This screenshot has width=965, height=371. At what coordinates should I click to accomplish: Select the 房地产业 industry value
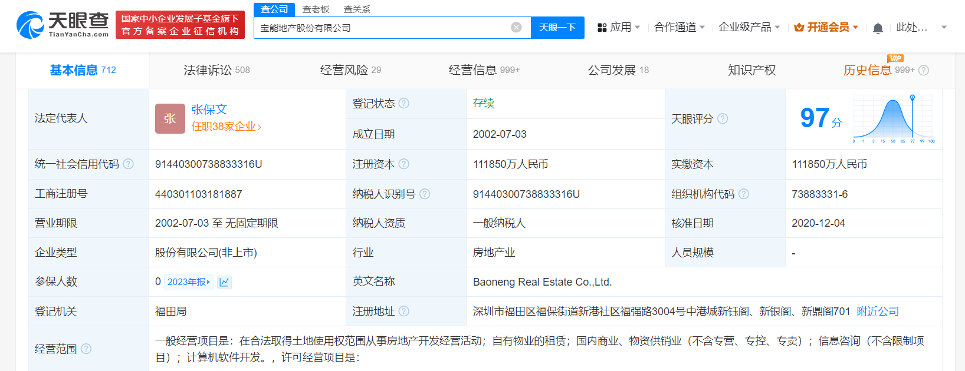pyautogui.click(x=494, y=253)
